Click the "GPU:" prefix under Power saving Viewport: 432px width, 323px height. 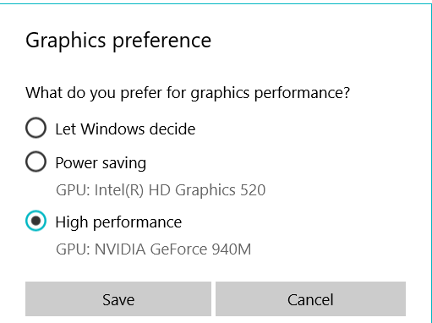click(73, 190)
